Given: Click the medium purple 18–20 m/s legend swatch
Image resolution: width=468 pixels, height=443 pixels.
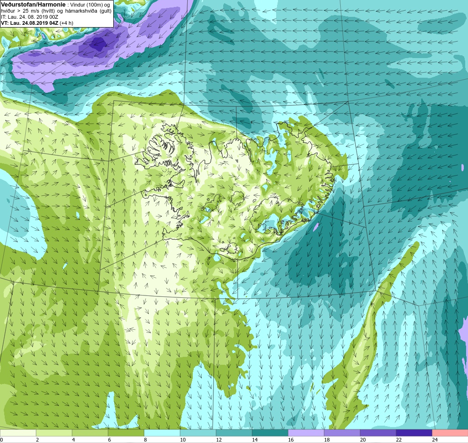Looking at the screenshot, I should pyautogui.click(x=342, y=433).
